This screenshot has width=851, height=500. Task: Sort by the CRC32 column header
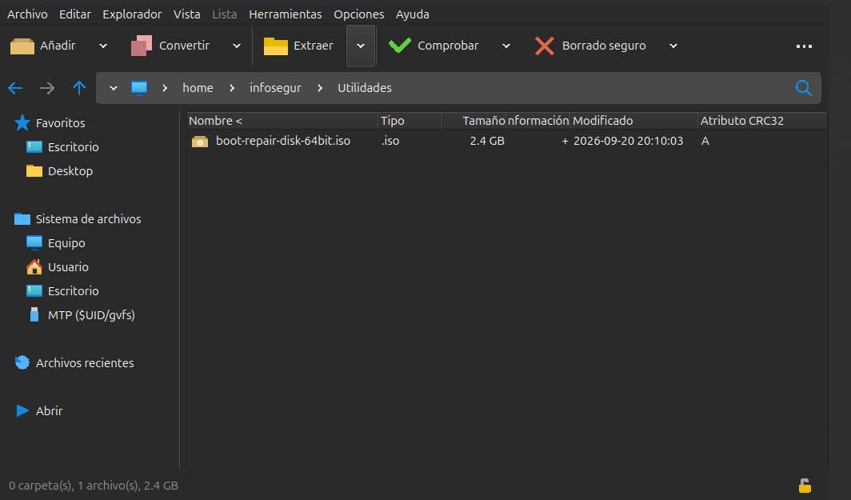[787, 121]
